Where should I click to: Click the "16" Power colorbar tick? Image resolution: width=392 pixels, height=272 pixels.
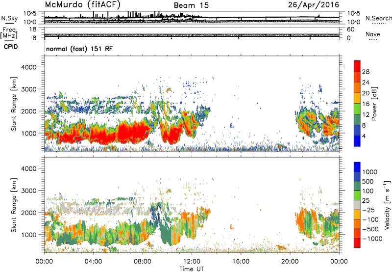coord(366,104)
